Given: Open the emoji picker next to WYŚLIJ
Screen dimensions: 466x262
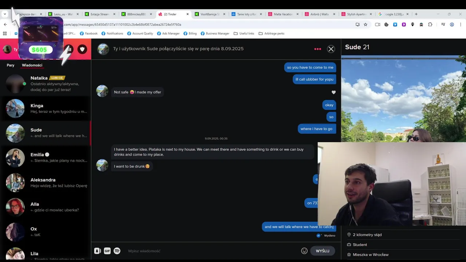Looking at the screenshot, I should 304,251.
